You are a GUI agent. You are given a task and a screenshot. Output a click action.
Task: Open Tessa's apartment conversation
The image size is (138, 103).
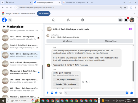coord(21,38)
